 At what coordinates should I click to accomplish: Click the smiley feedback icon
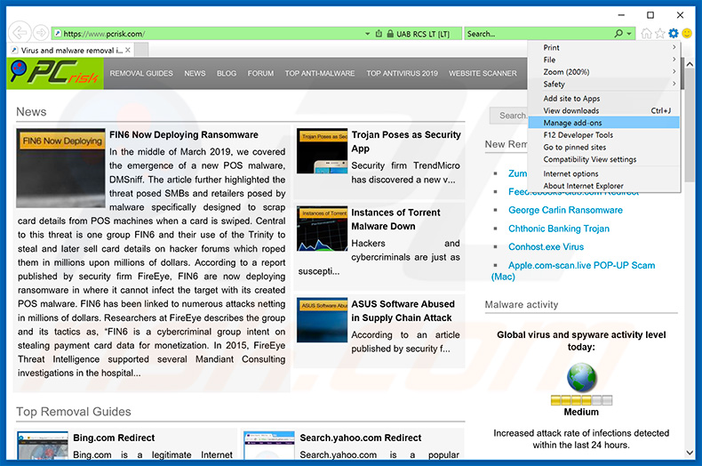687,33
